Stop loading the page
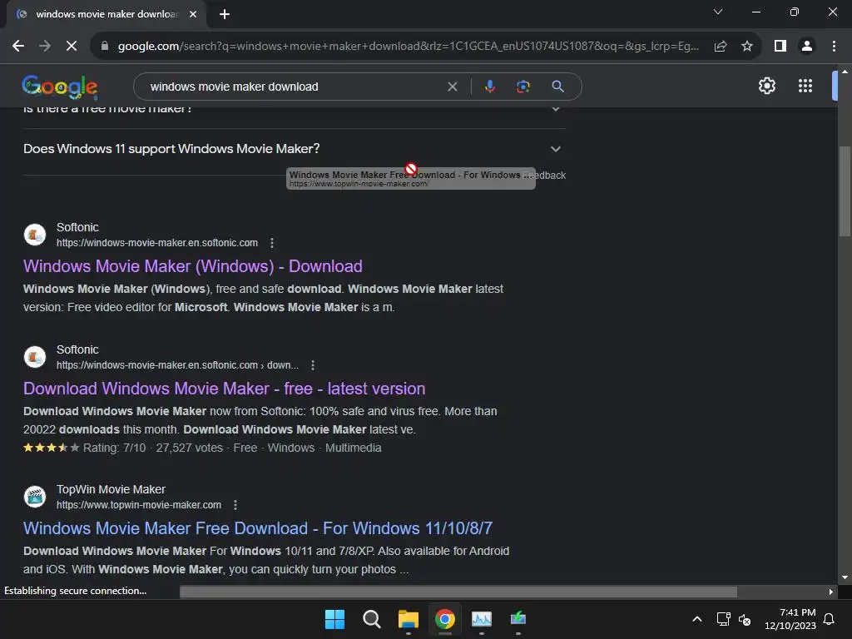Viewport: 852px width, 639px height. point(72,47)
